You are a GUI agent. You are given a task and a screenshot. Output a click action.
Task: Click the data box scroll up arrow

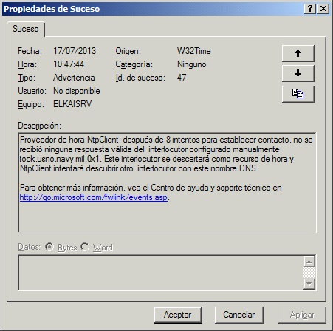309,262
